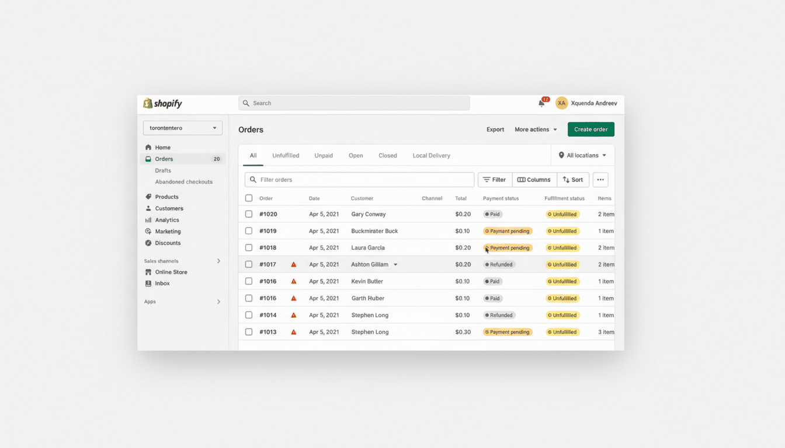Click the Shopify logo icon
The height and width of the screenshot is (448, 785).
click(x=148, y=103)
